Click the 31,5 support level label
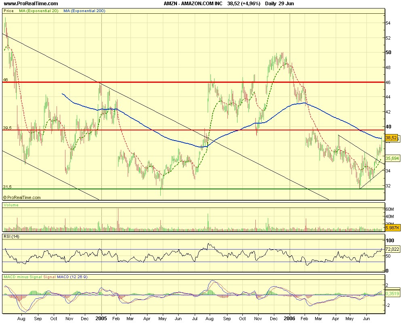 [x=7, y=187]
